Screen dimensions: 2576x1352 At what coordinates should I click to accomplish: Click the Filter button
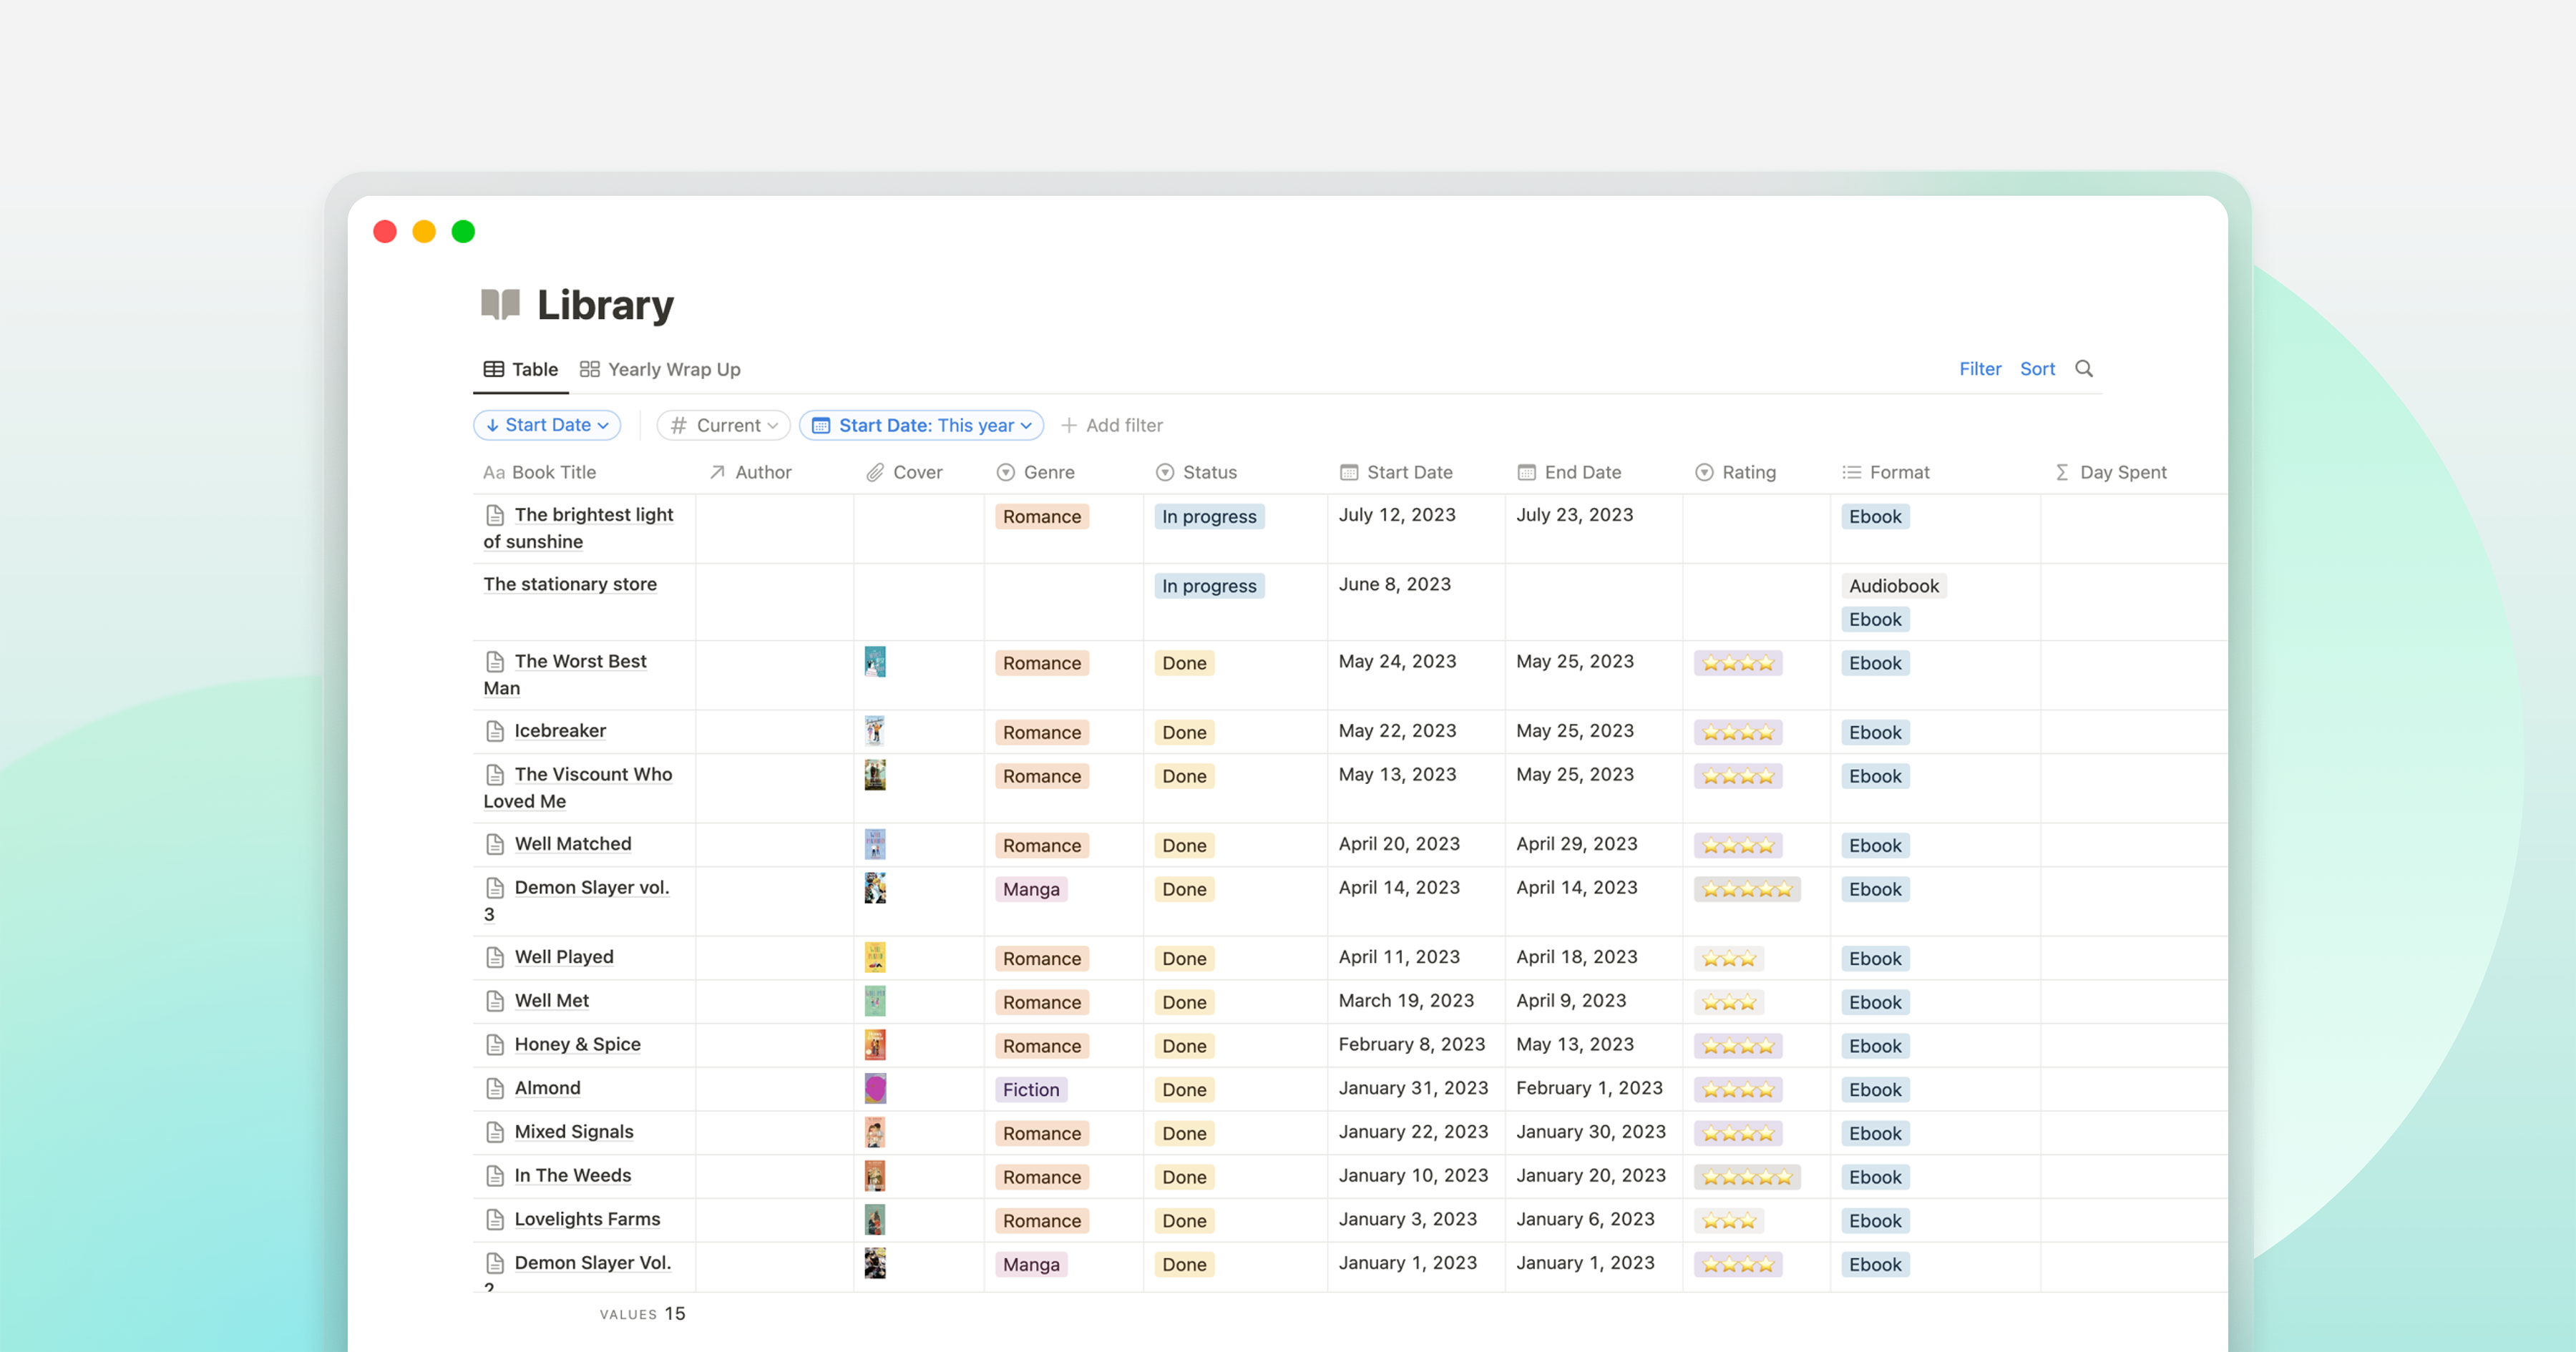(x=1979, y=369)
